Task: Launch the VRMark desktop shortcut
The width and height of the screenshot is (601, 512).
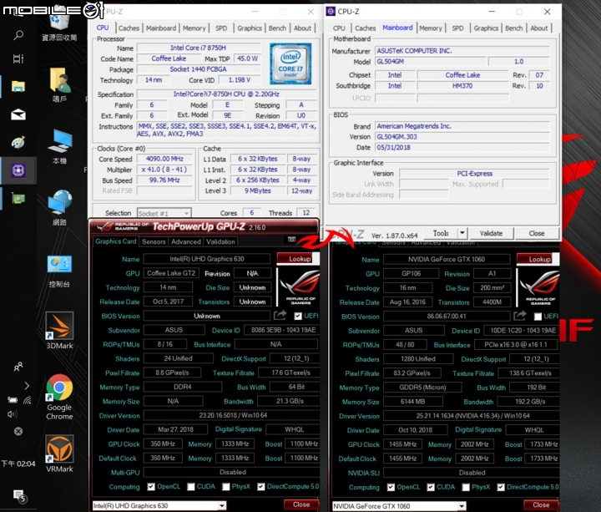Action: [59, 454]
